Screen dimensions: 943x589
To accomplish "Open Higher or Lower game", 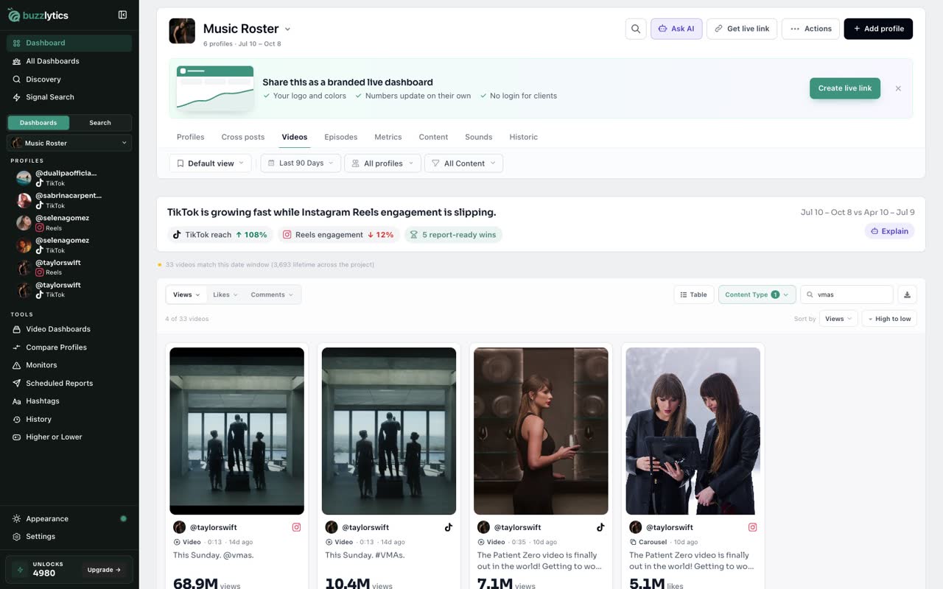I will point(69,437).
